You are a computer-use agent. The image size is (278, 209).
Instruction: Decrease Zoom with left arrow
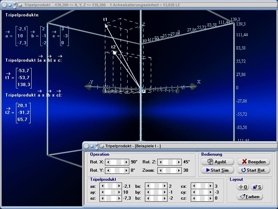click(161, 170)
